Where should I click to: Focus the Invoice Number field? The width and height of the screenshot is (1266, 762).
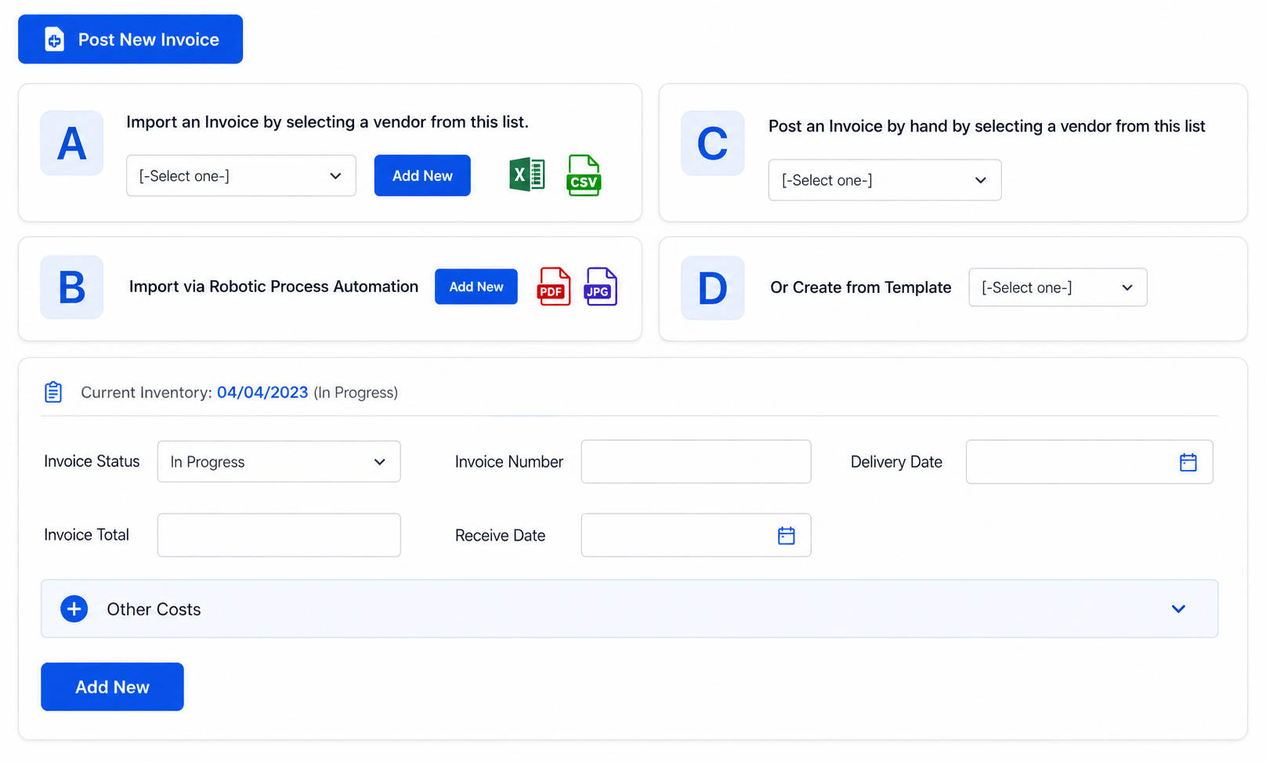coord(696,462)
